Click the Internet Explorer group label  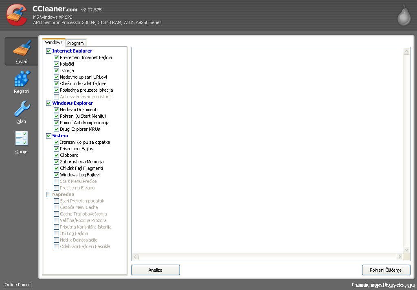pos(72,51)
